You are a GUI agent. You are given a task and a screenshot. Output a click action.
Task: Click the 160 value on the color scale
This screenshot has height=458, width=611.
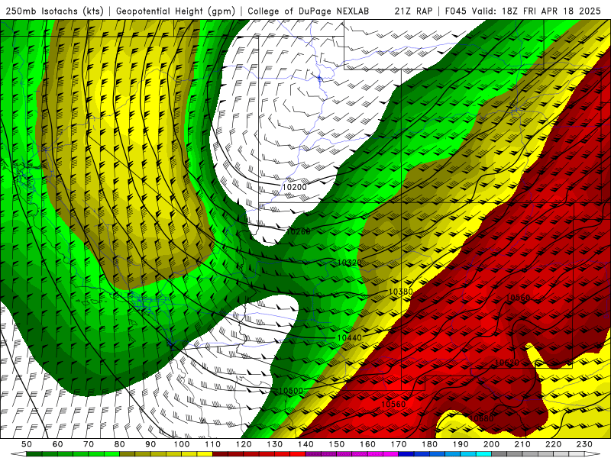tap(367, 444)
